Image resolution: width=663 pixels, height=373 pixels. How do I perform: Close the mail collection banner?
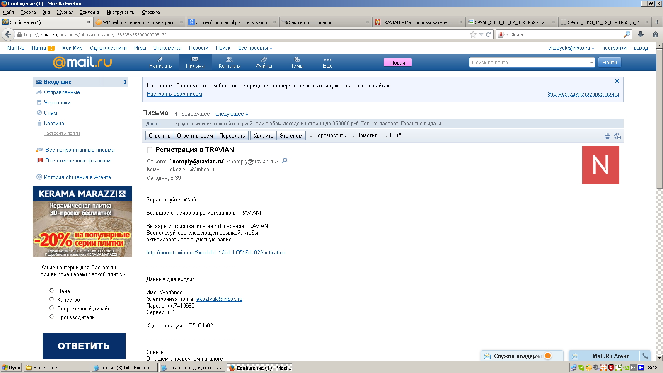617,81
